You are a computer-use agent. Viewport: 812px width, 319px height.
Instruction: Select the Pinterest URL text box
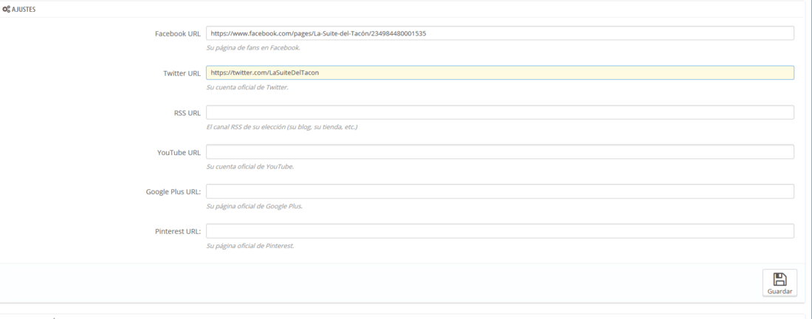coord(500,231)
